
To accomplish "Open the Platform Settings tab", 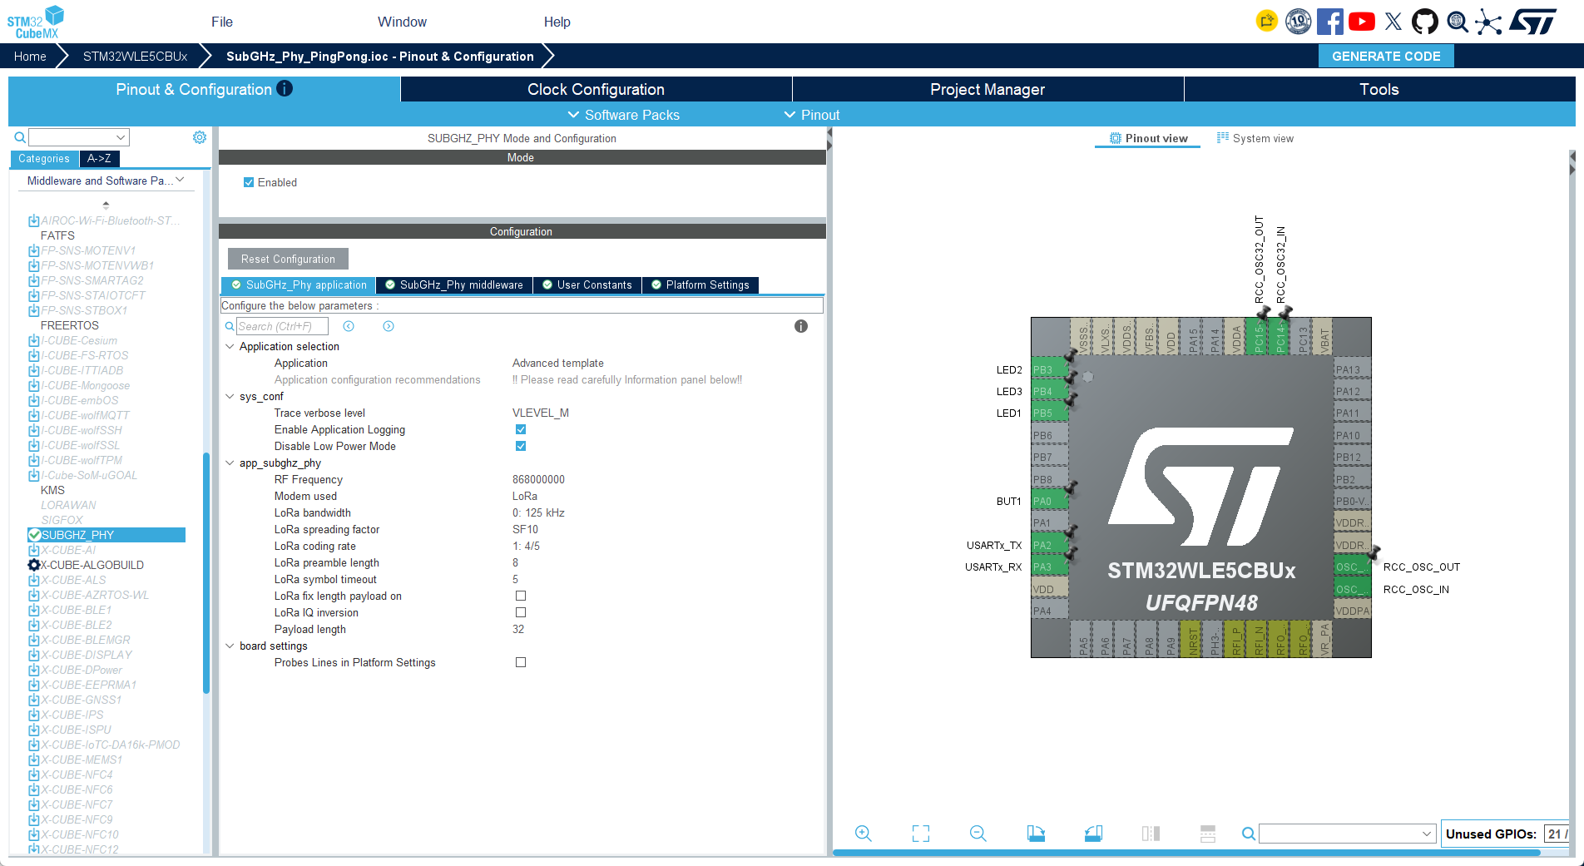I will pyautogui.click(x=700, y=285).
